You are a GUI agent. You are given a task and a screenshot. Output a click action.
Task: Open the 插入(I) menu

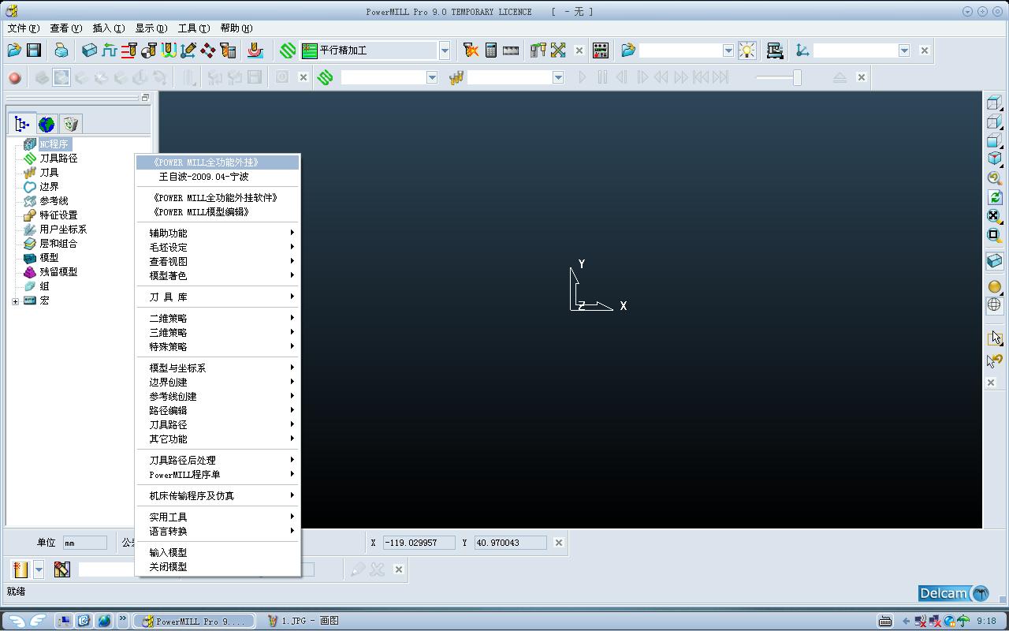click(108, 28)
